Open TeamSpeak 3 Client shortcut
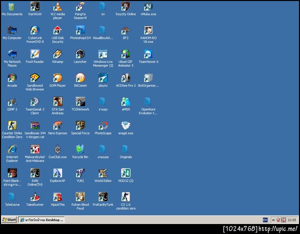The width and height of the screenshot is (300, 234). point(35,106)
